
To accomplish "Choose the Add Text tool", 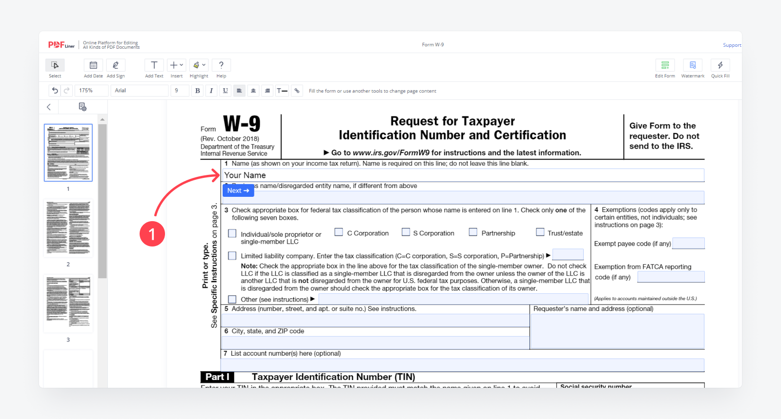I will coord(154,65).
